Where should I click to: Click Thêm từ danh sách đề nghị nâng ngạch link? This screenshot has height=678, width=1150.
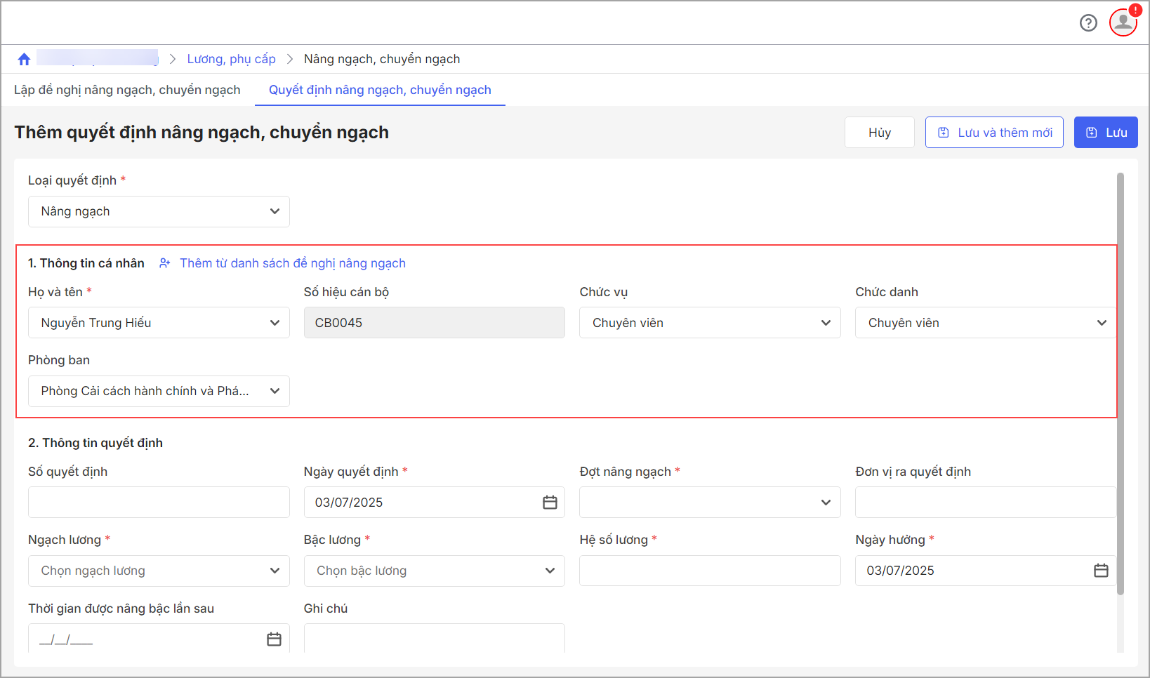[x=293, y=263]
